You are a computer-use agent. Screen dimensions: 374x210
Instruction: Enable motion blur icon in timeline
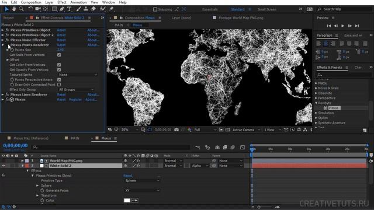pos(233,148)
